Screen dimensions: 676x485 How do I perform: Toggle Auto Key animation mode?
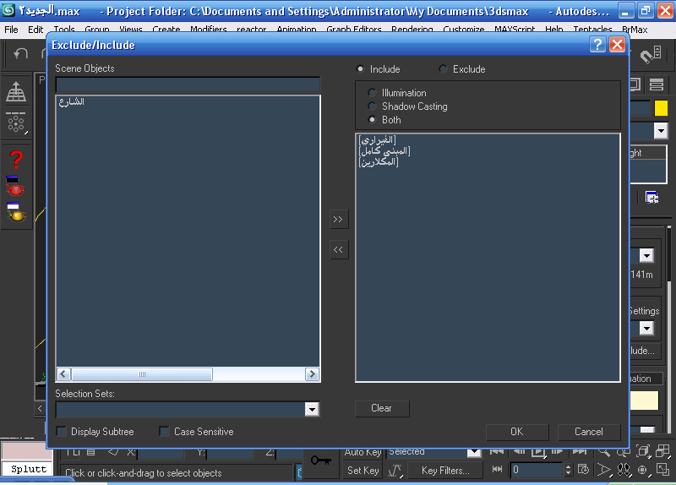pos(363,452)
